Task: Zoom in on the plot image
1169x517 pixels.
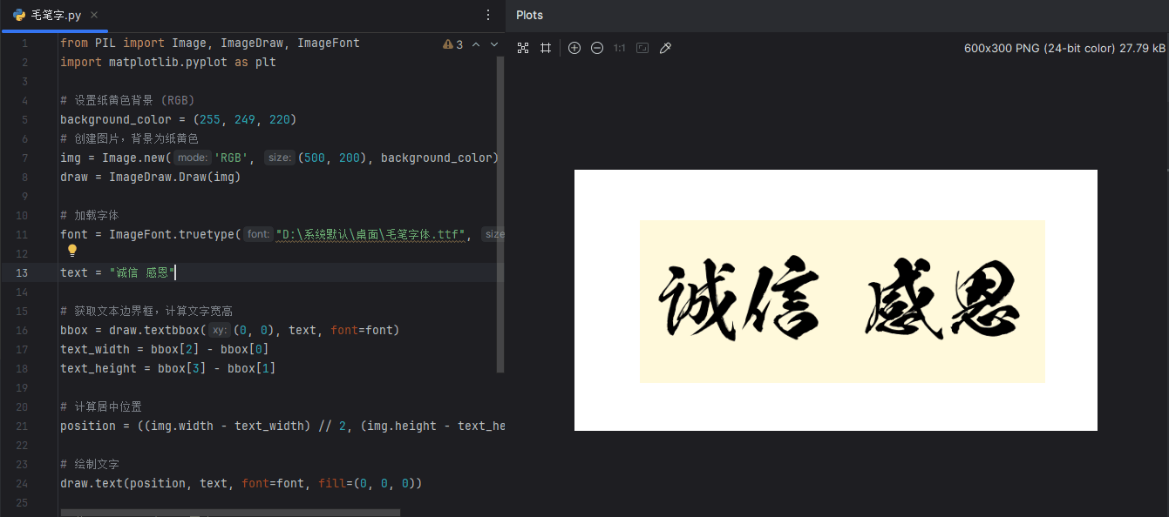Action: 574,48
